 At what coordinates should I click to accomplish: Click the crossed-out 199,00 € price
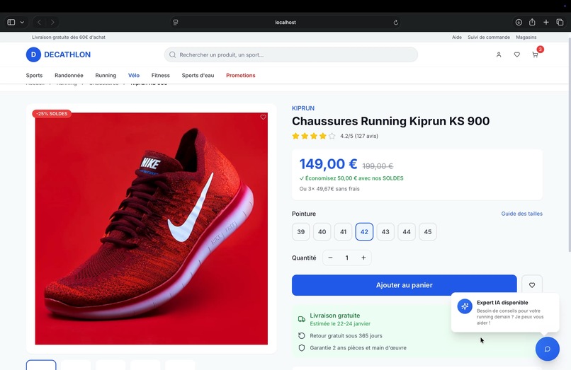378,166
